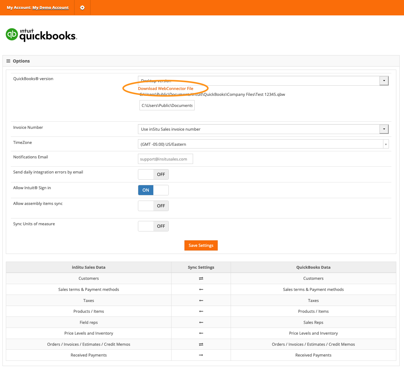Click the Options panel header
404x371 pixels.
click(201, 61)
